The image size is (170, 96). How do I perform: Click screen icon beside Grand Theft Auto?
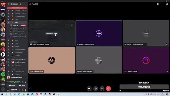pyautogui.click(x=25, y=78)
